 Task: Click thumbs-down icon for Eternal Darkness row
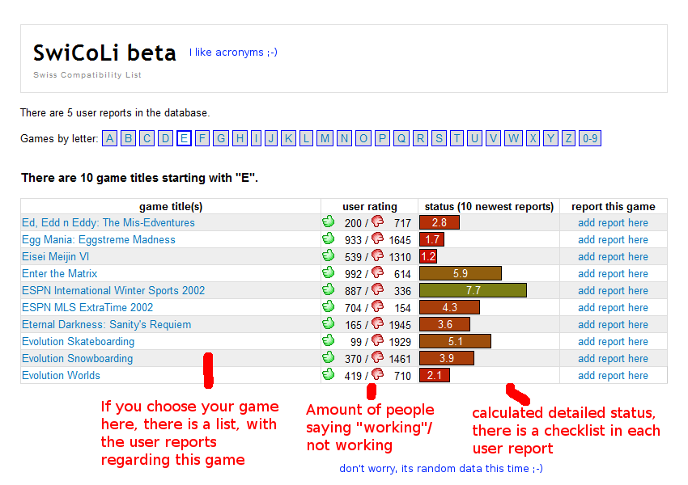(x=377, y=323)
